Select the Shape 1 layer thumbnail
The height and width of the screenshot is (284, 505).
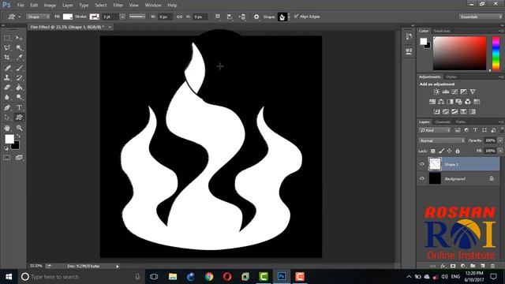[435, 164]
